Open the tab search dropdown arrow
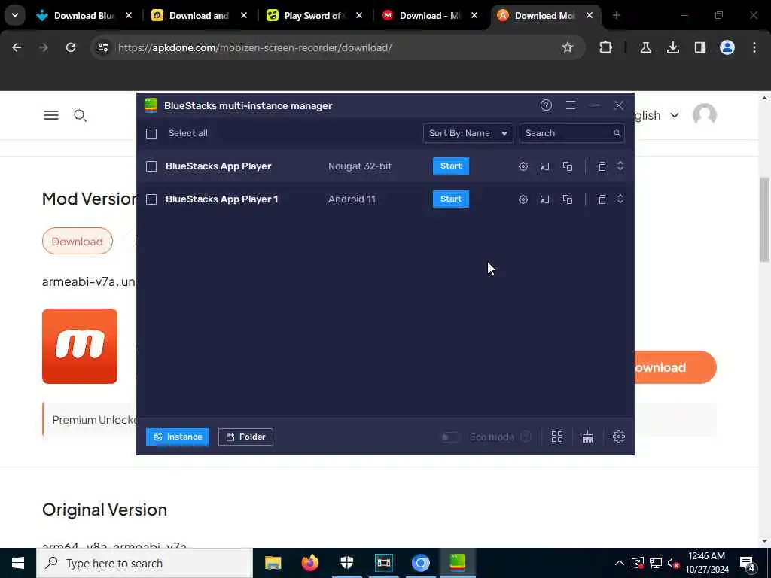 (15, 15)
